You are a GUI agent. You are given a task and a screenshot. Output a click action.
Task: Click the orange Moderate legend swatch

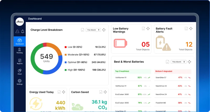pos(66,55)
